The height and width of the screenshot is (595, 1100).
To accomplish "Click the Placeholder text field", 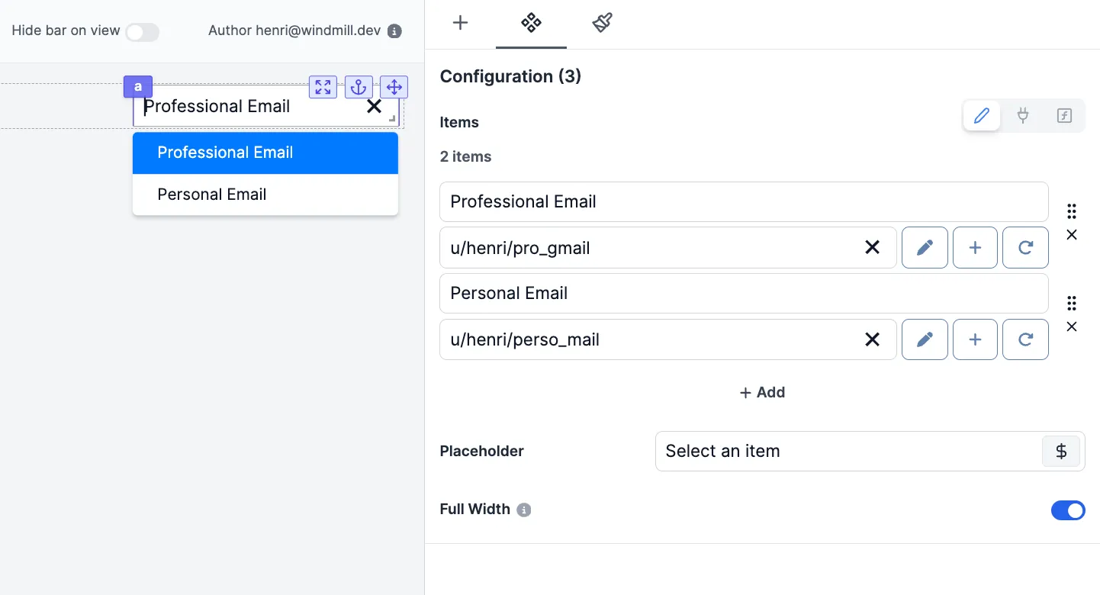I will 847,451.
